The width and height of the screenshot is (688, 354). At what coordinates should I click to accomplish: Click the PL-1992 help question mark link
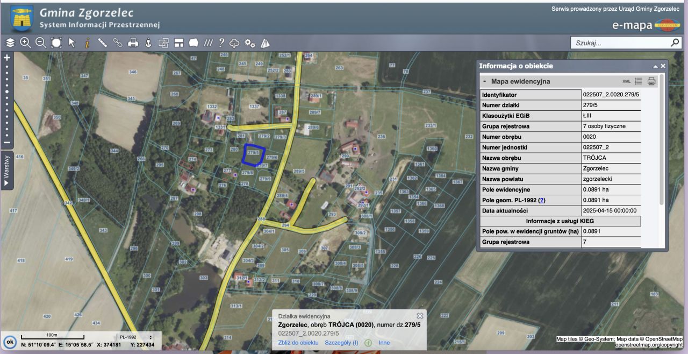pyautogui.click(x=542, y=200)
